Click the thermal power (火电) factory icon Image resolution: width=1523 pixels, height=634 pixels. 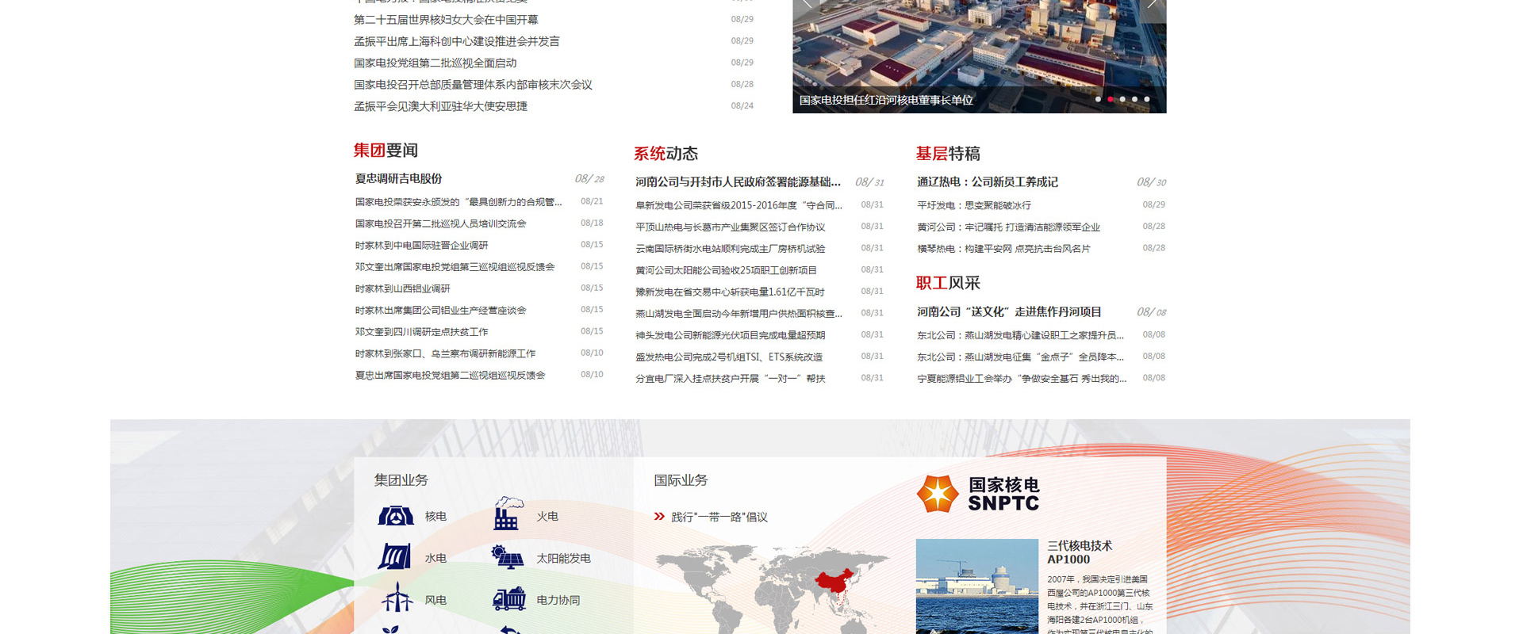(x=508, y=514)
